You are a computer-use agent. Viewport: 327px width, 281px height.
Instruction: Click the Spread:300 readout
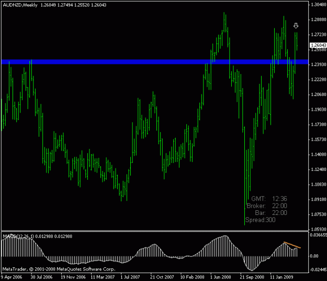pos(261,220)
